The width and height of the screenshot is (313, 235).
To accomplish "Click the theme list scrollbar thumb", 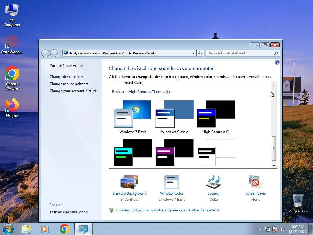I will (274, 148).
